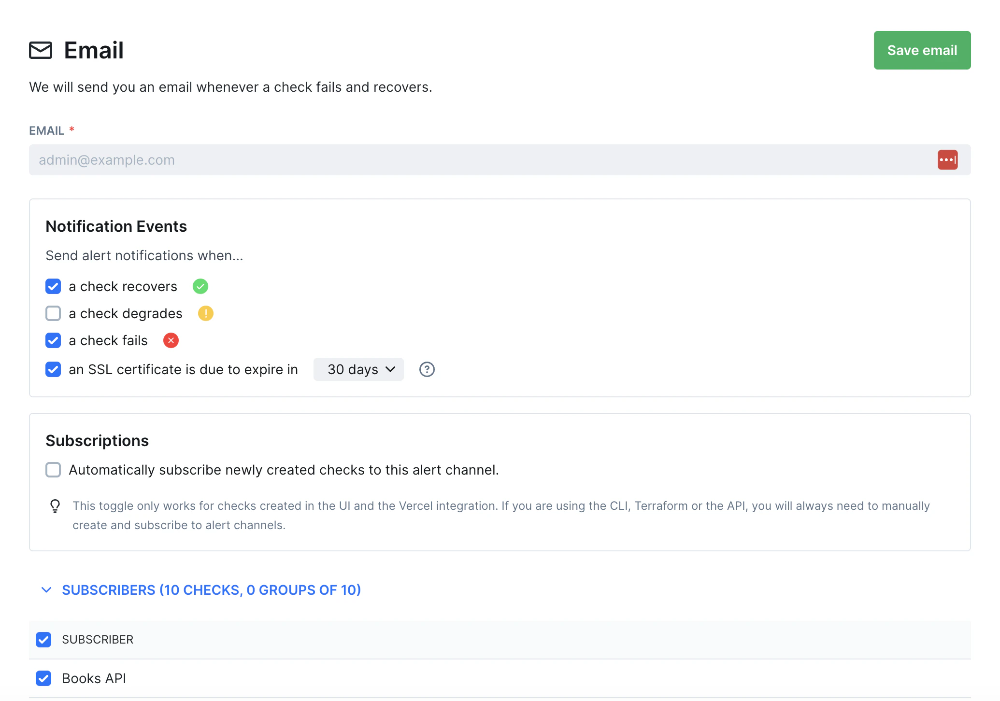Click the red check-fails icon

(171, 340)
